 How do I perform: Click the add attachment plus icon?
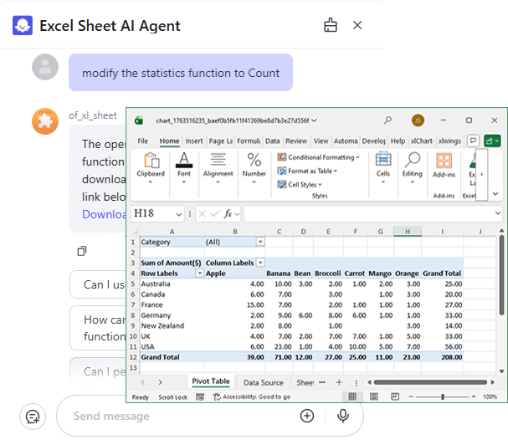pos(307,416)
